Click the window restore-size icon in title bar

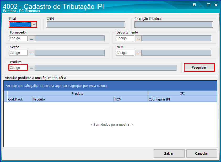point(194,5)
